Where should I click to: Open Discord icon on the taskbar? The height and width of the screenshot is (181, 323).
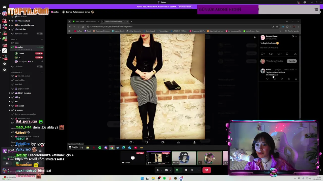pyautogui.click(x=181, y=178)
